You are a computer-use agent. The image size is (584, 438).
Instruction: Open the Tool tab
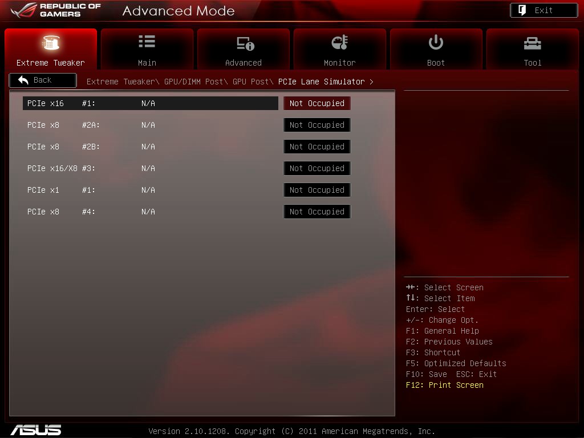point(533,49)
